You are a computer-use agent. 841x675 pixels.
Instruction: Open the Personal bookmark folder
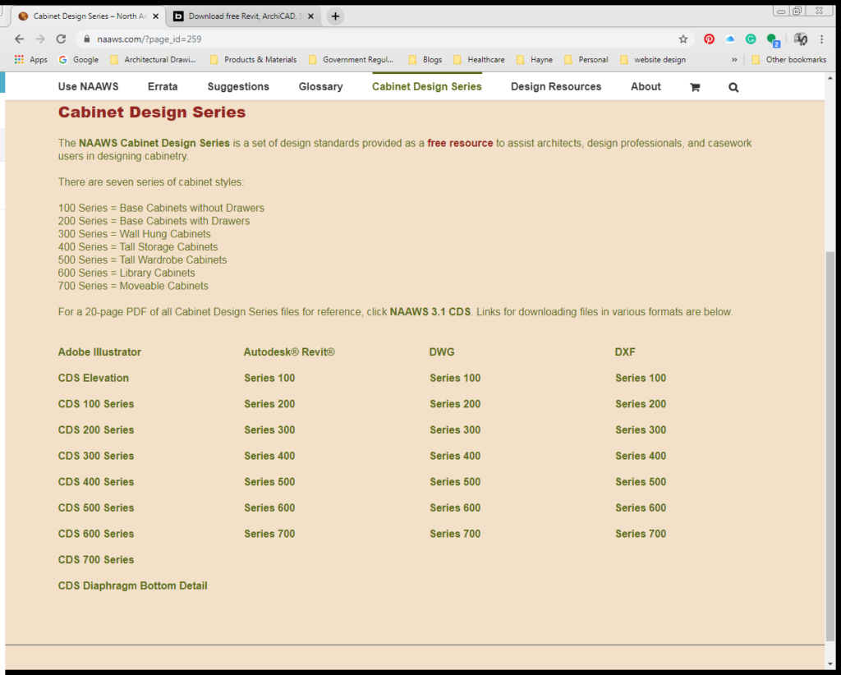[586, 59]
